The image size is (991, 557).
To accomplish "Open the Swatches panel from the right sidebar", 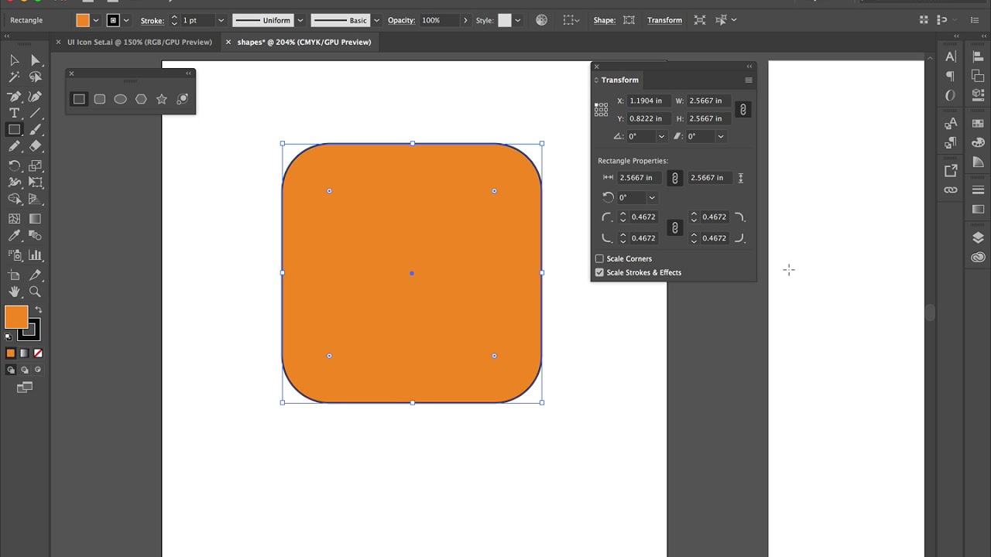I will point(977,122).
